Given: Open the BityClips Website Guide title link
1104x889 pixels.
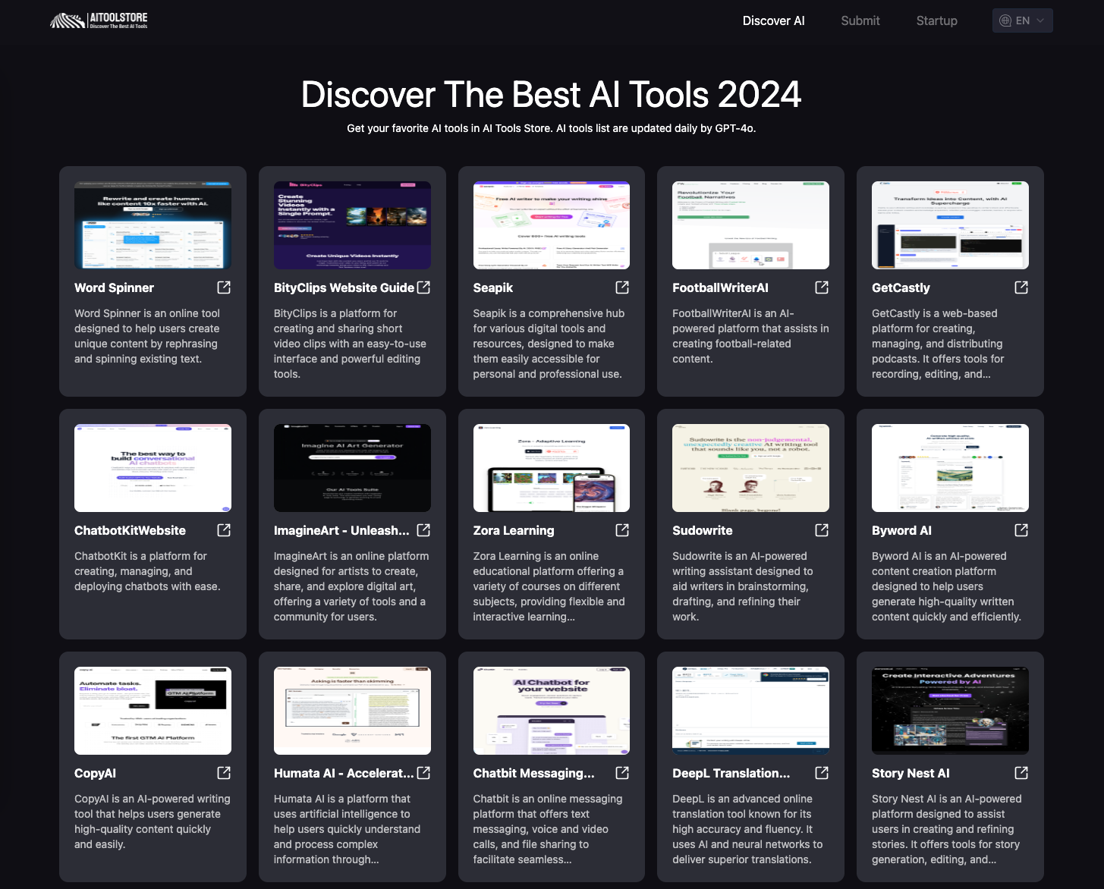Looking at the screenshot, I should (x=344, y=287).
